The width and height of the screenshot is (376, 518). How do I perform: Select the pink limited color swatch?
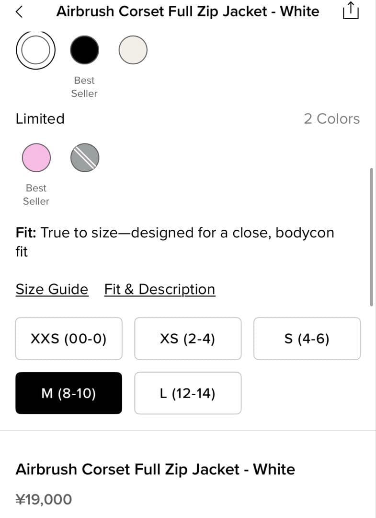[x=36, y=157]
